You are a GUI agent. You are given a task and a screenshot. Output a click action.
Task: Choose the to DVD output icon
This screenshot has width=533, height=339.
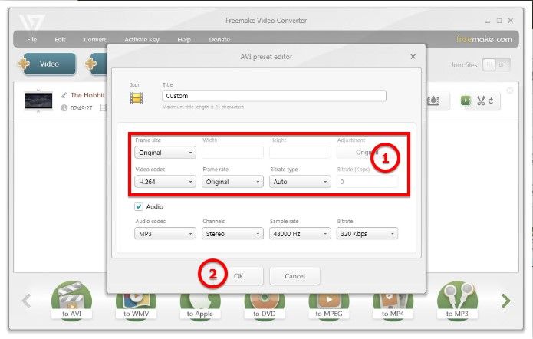tap(265, 299)
